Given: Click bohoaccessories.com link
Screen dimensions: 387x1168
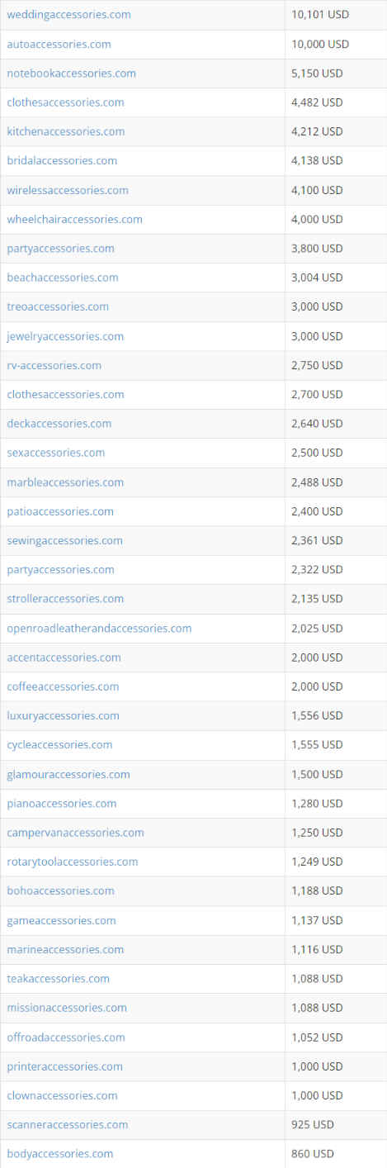Looking at the screenshot, I should click(x=60, y=890).
